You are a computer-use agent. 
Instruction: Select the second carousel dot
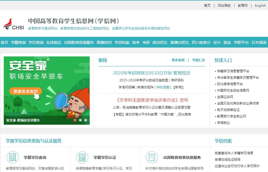(x=80, y=120)
